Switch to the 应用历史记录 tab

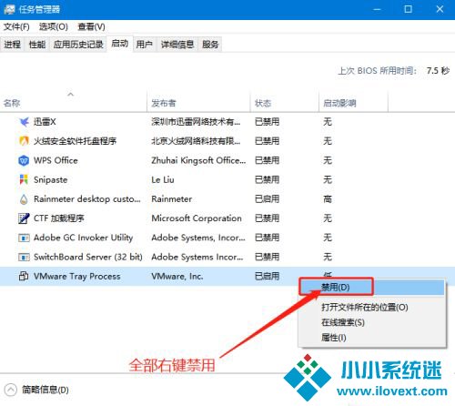point(78,45)
